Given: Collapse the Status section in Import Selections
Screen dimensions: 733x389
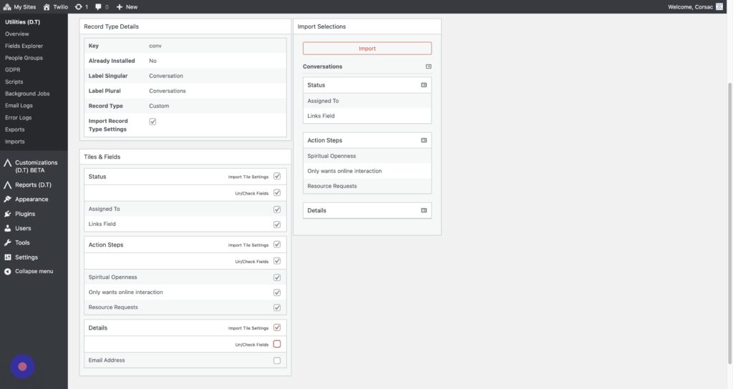Looking at the screenshot, I should 424,85.
